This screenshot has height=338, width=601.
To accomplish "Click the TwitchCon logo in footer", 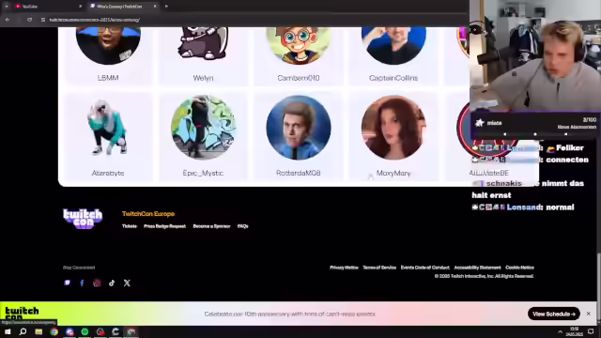I will (x=83, y=219).
